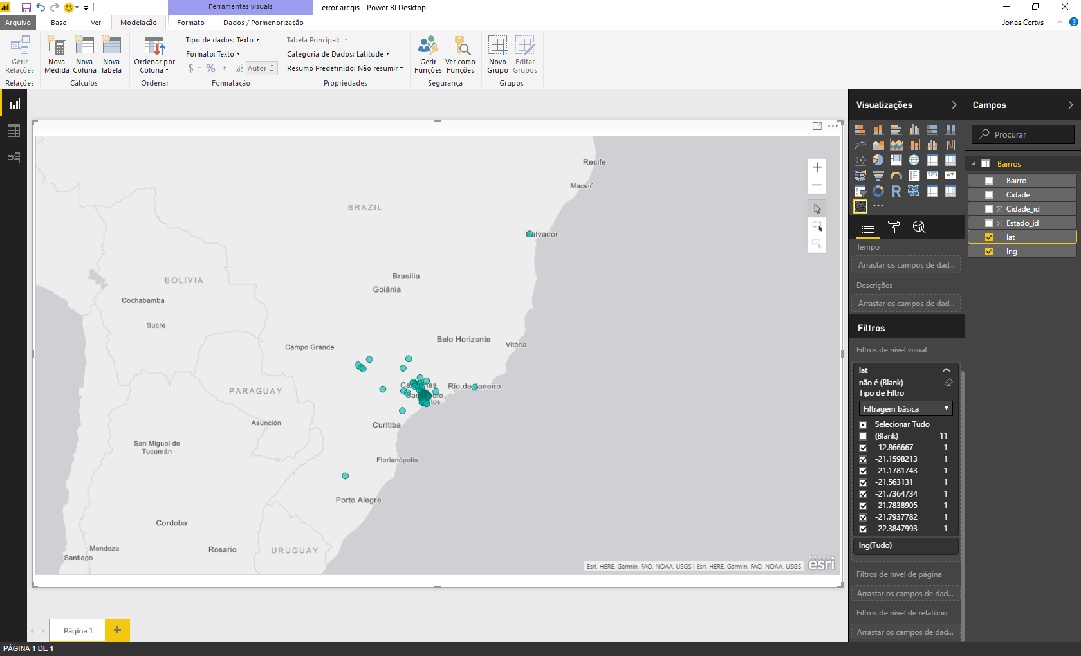Image resolution: width=1081 pixels, height=656 pixels.
Task: Switch to the Formato ribbon tab
Action: click(x=191, y=23)
